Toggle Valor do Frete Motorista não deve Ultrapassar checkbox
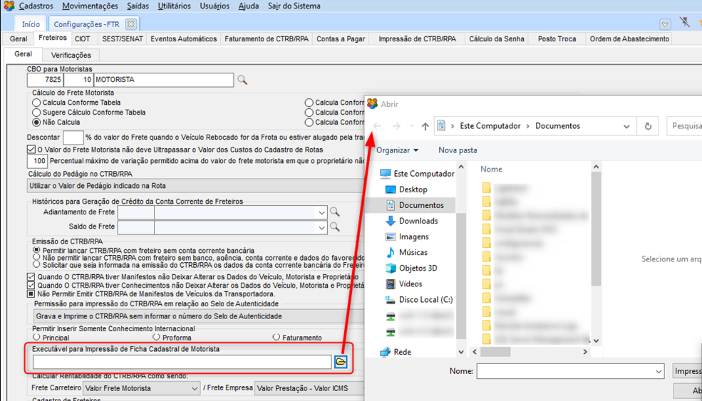The width and height of the screenshot is (702, 401). (x=31, y=150)
